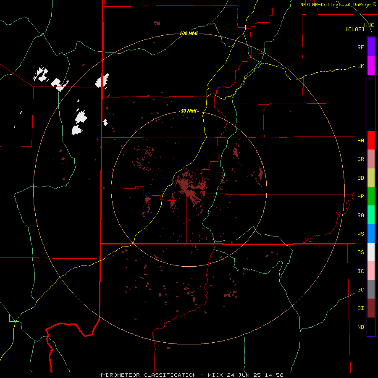This screenshot has height=378, width=378.
Task: Click the BD legend label
Action: click(x=361, y=178)
